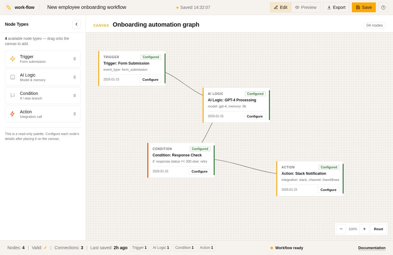Configure the AI Logic: GPT-4 Processing node
This screenshot has width=393, height=255.
(x=255, y=116)
